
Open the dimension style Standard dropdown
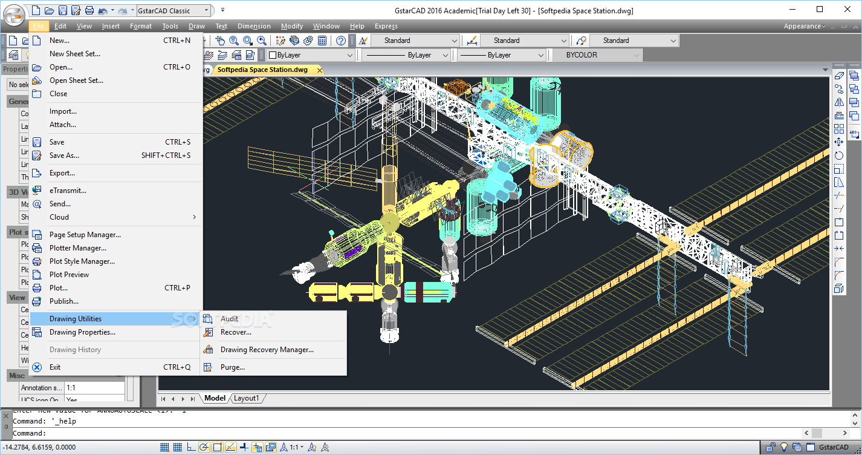[x=525, y=41]
